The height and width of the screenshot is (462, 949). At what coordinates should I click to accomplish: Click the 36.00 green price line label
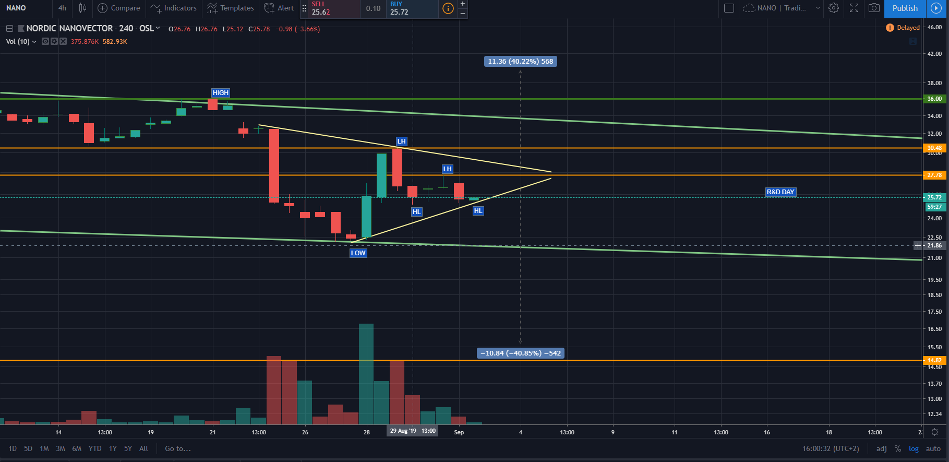tap(934, 99)
